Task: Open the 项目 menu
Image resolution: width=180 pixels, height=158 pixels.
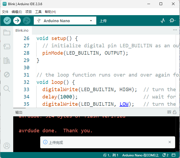Action: pyautogui.click(x=28, y=12)
